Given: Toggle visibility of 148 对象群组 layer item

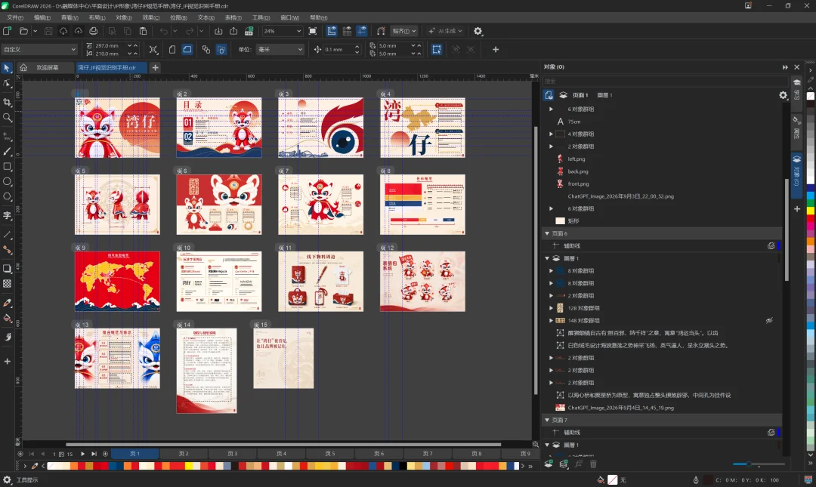Looking at the screenshot, I should pyautogui.click(x=769, y=320).
